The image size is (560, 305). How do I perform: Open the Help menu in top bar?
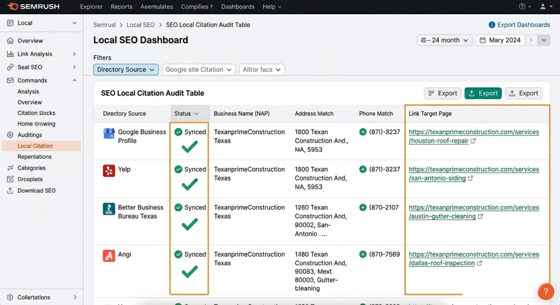pyautogui.click(x=272, y=6)
